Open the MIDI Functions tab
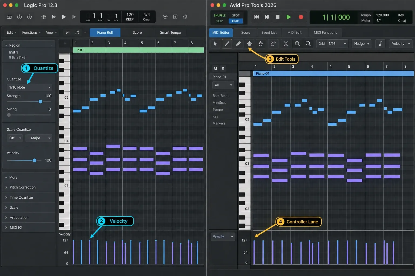 point(325,32)
